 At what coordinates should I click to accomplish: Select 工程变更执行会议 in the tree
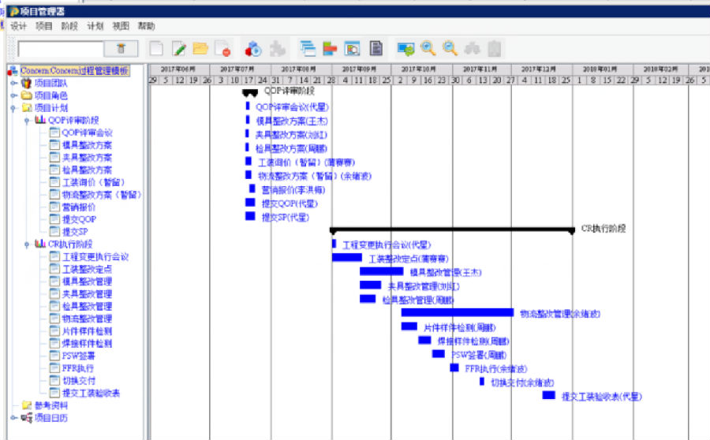click(95, 257)
